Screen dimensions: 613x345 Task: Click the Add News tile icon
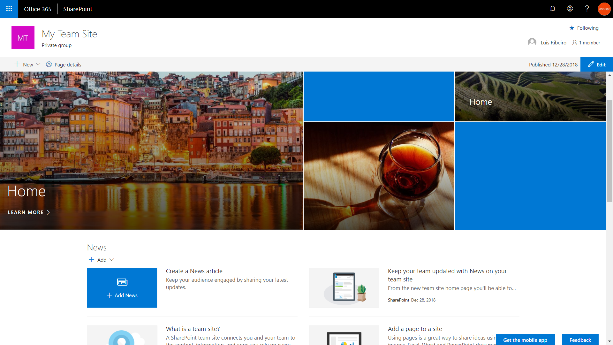[x=122, y=282]
